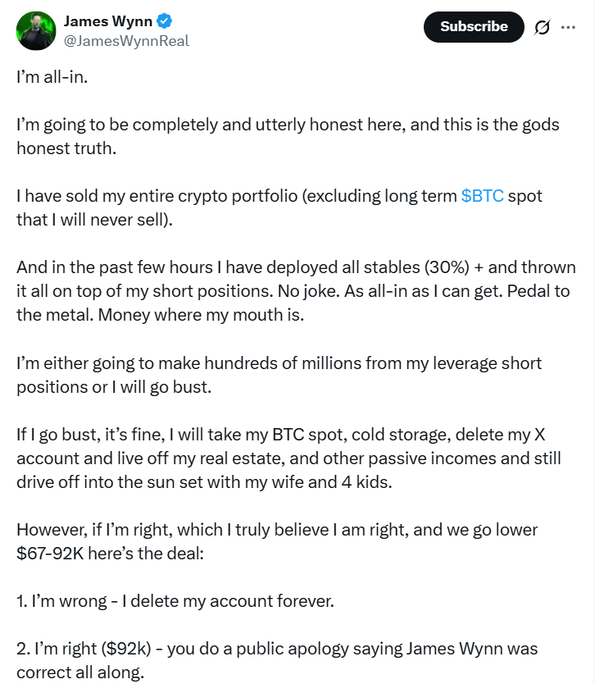Click the author header area of the post
Viewport: 595px width, 684px height.
[107, 27]
